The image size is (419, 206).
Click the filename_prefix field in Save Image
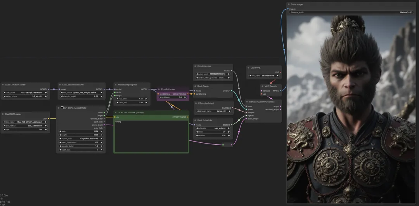tap(351, 12)
